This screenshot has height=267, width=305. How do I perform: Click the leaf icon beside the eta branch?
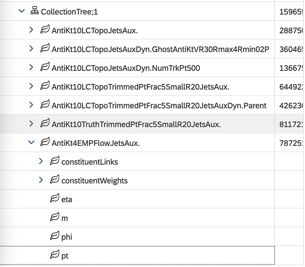click(55, 199)
